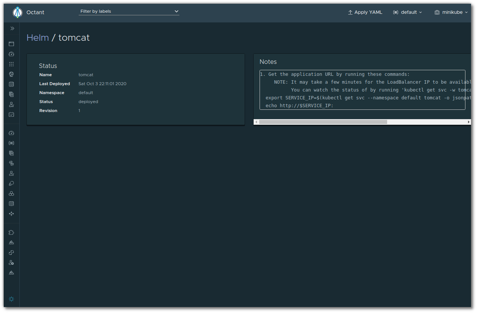Click the 'Notes' card heading
This screenshot has height=313, width=477.
point(268,62)
